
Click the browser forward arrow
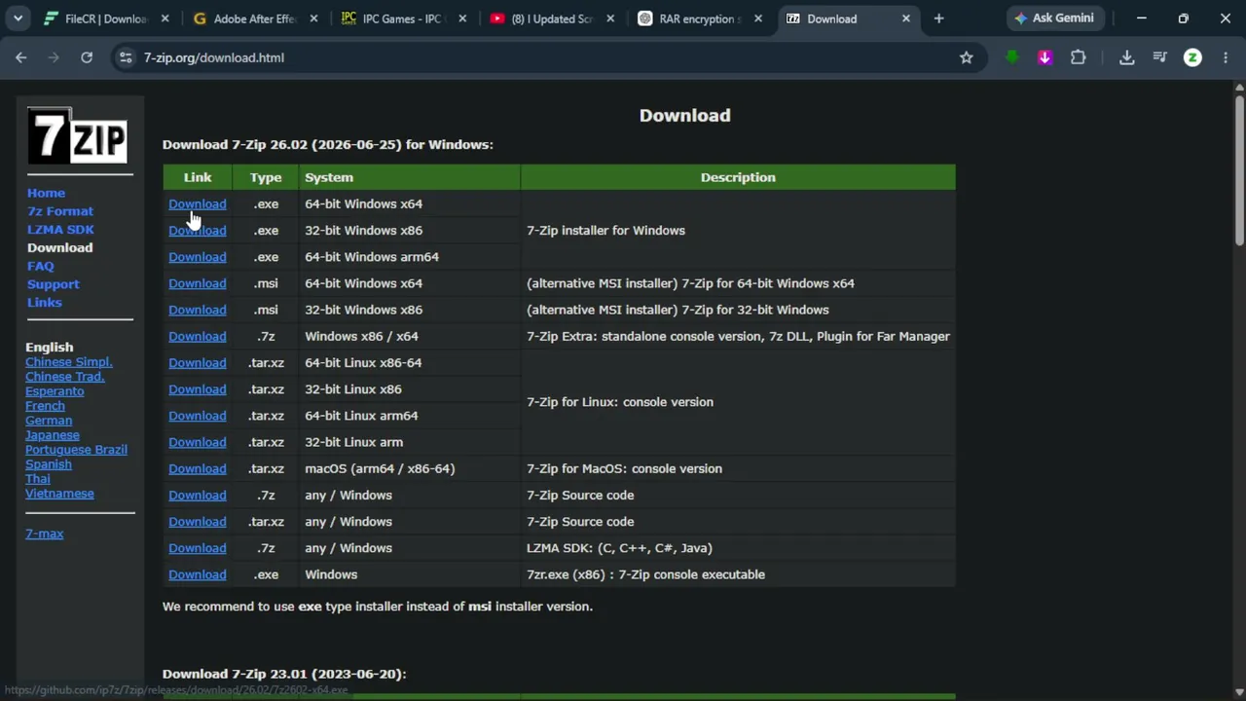point(54,57)
